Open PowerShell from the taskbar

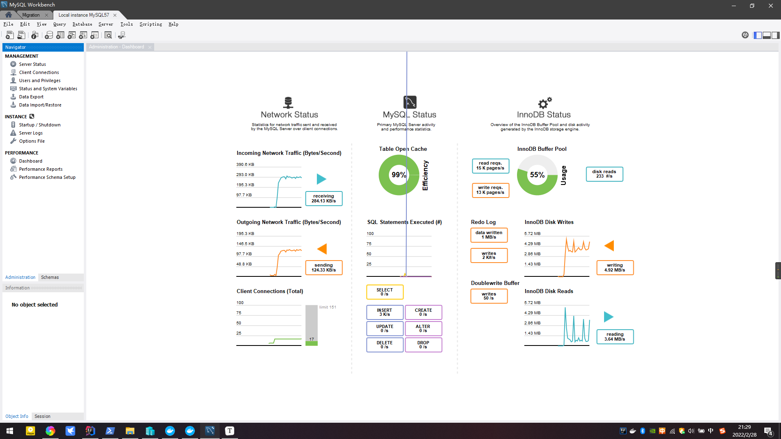(110, 431)
